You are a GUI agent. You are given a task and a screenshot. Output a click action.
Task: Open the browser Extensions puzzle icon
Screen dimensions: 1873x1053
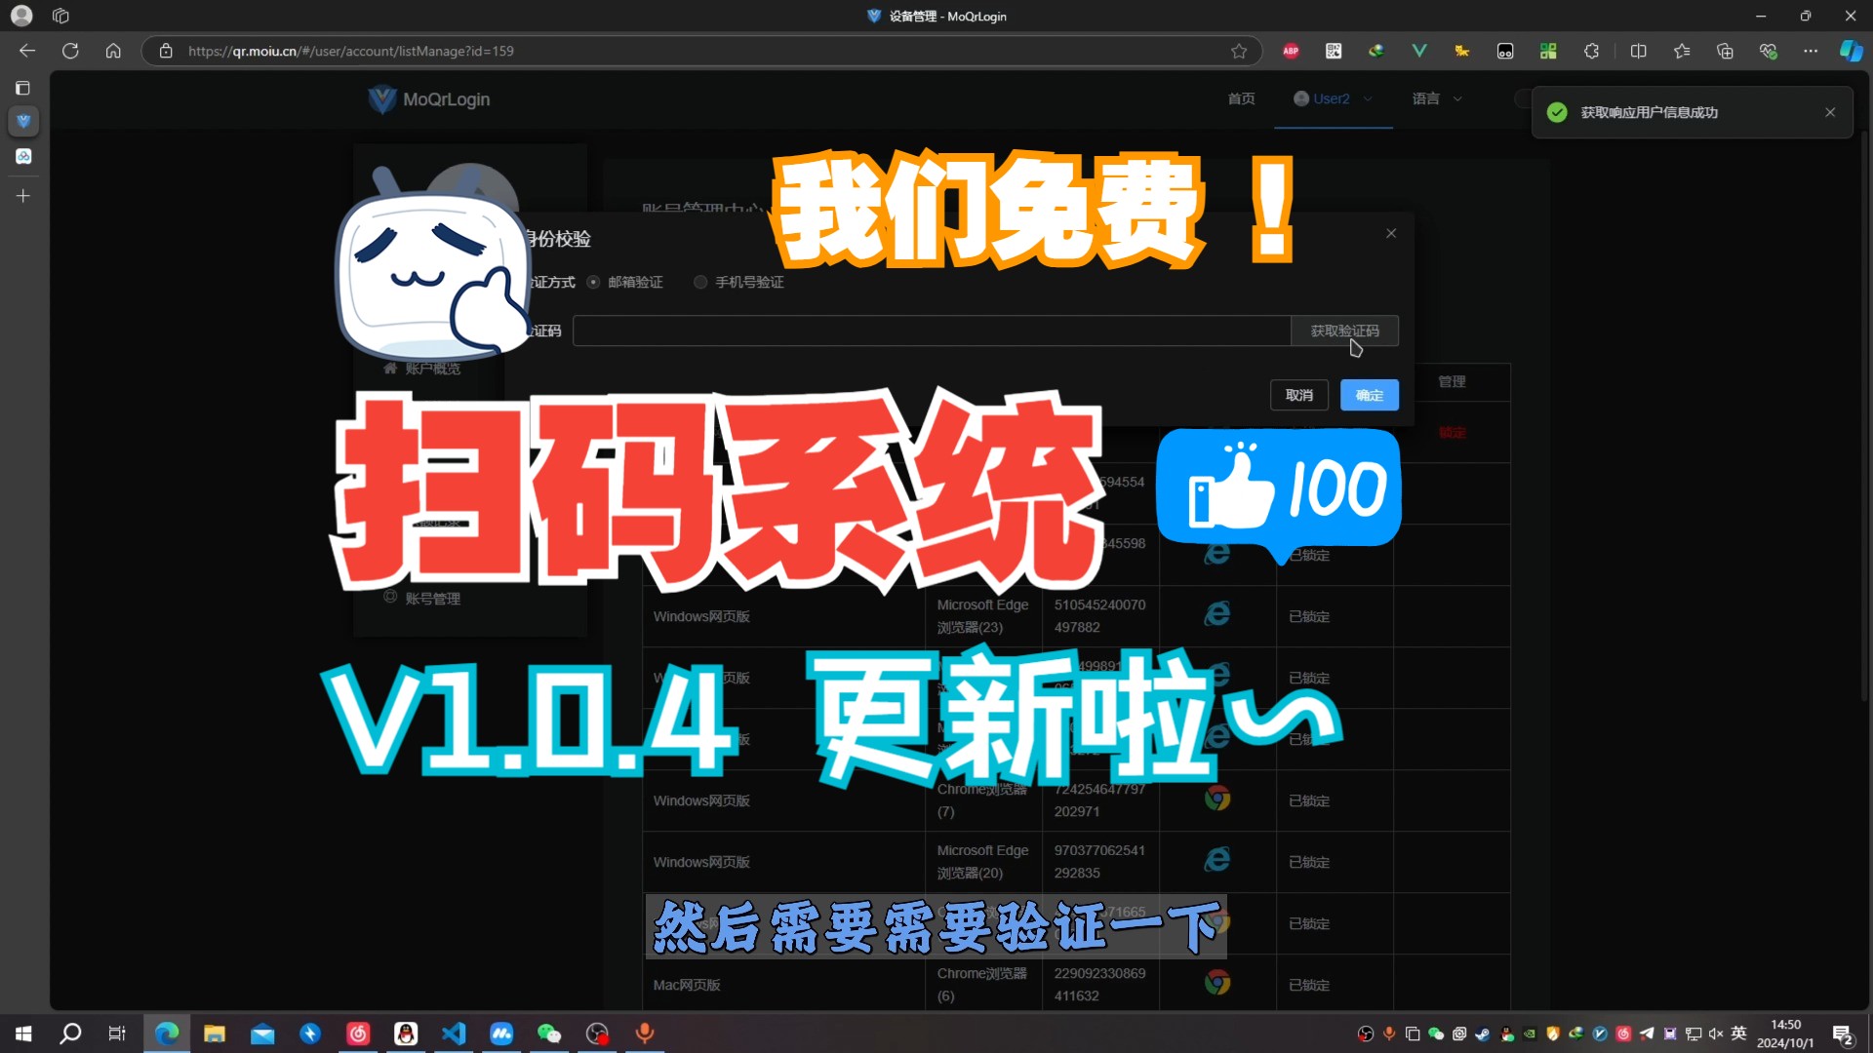(1591, 51)
